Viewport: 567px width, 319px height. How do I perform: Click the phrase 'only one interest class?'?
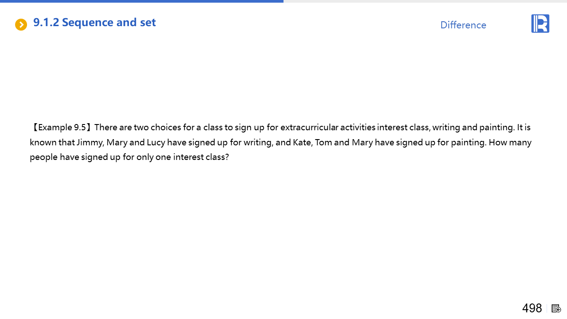[x=183, y=157]
